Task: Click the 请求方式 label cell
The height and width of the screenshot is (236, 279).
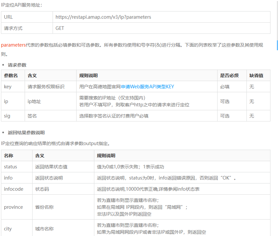Action: (13, 28)
